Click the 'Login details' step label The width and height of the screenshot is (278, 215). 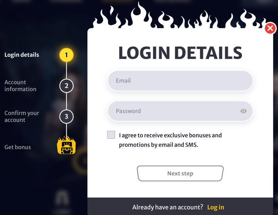point(21,55)
